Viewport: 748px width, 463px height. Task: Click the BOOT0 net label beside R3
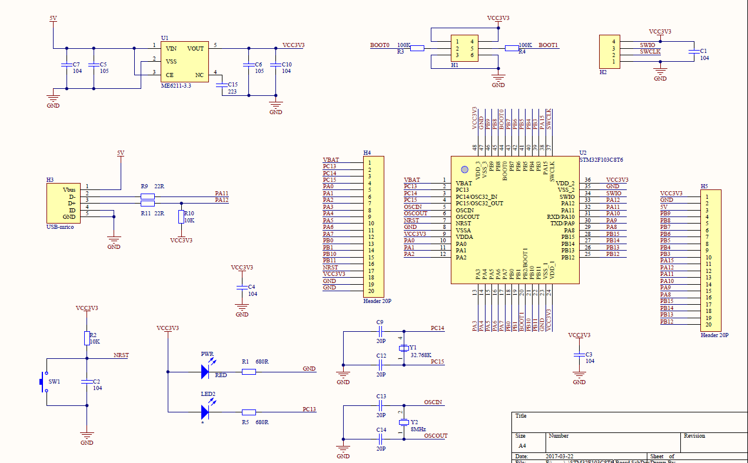(380, 45)
